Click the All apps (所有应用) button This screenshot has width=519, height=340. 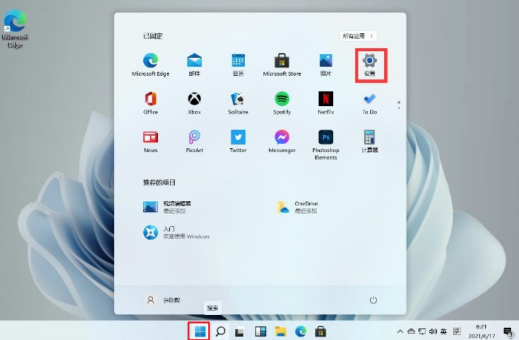click(x=358, y=36)
